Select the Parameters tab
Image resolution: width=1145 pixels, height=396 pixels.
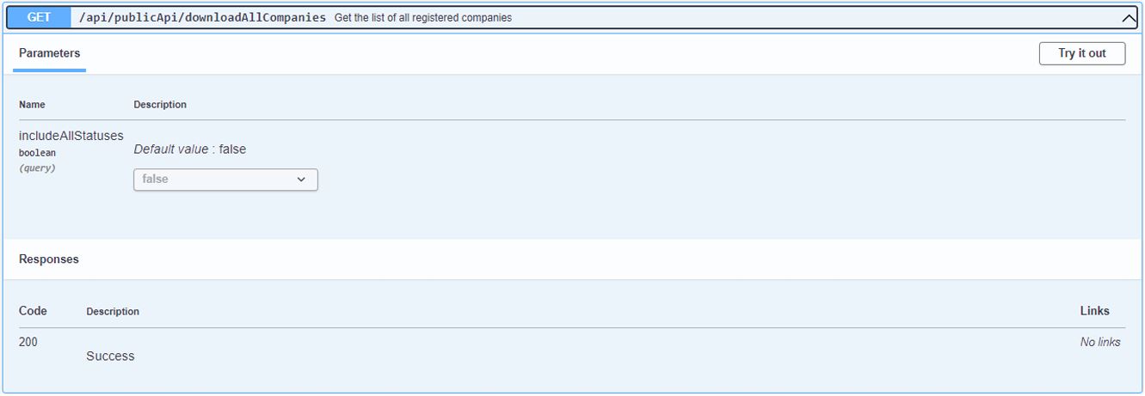[x=49, y=53]
